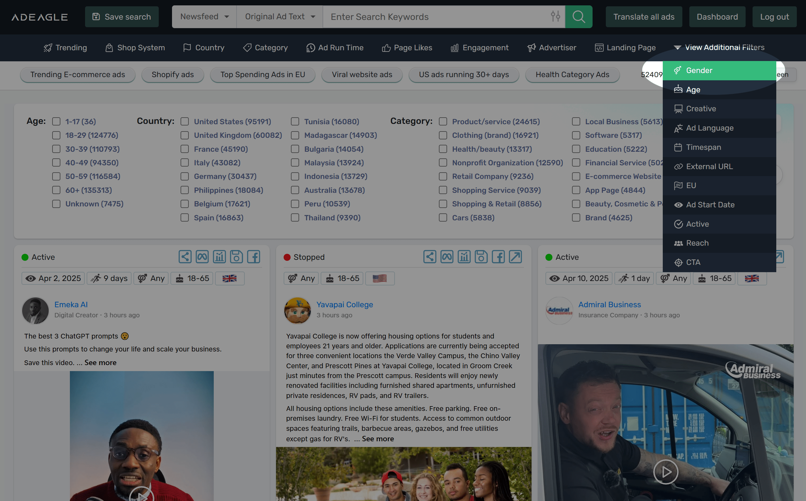Click the Log out button
806x501 pixels.
(774, 16)
